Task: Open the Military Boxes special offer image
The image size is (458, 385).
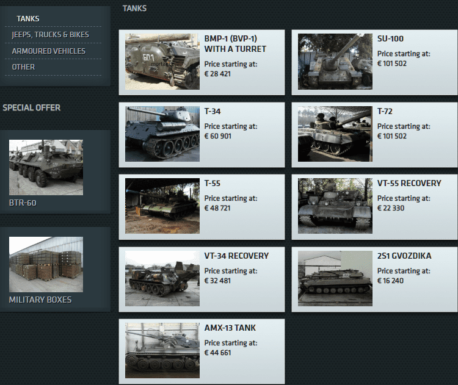Action: click(46, 264)
